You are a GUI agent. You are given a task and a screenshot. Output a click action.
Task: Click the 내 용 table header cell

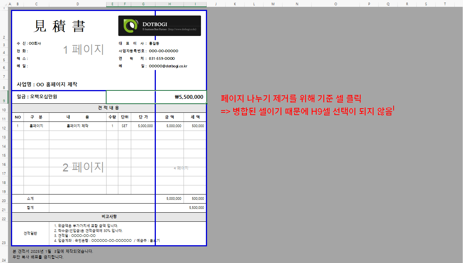click(78, 117)
